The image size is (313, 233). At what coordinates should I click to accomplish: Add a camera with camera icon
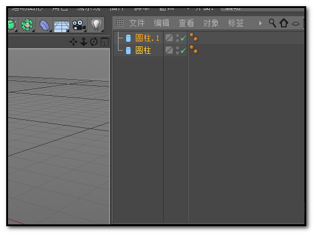78,25
